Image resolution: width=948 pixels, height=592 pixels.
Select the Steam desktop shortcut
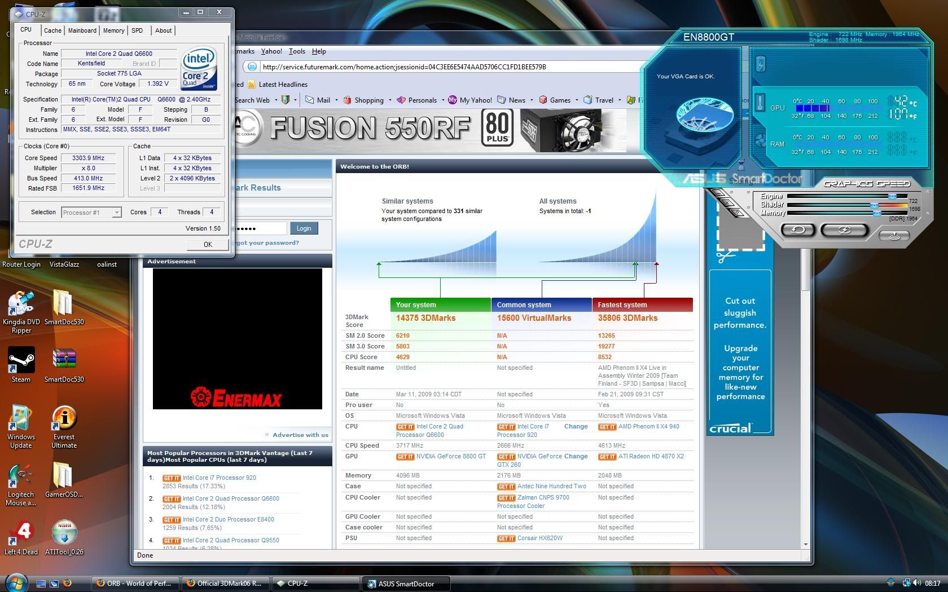[21, 365]
